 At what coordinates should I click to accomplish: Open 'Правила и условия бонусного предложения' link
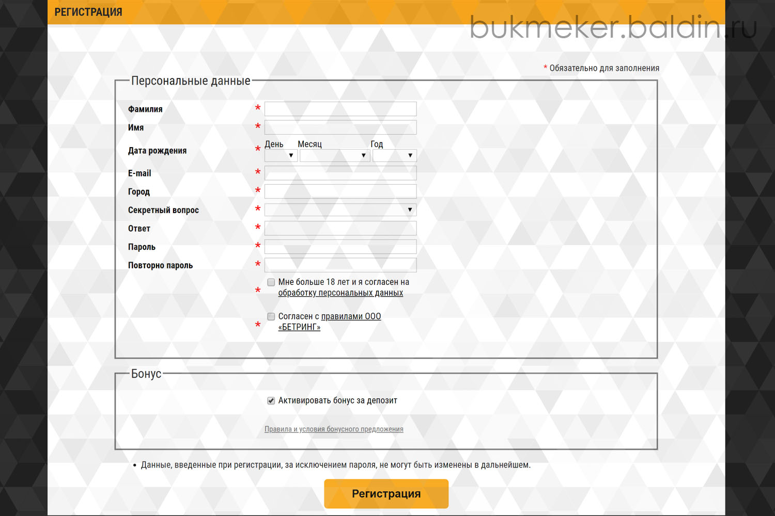(x=334, y=429)
